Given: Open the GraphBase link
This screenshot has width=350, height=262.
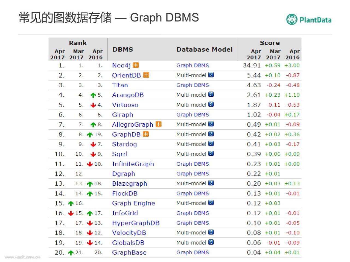Looking at the screenshot, I should pos(129,252).
